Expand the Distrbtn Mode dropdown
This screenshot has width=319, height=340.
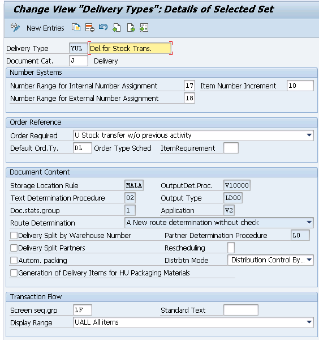click(309, 260)
